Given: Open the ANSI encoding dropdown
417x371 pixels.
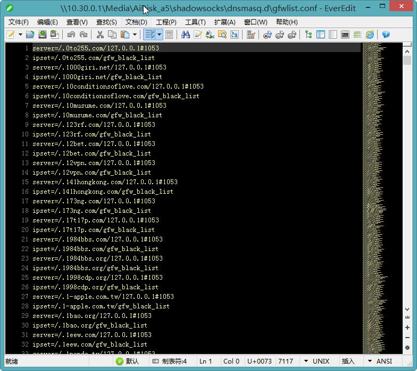Looking at the screenshot, I should point(380,361).
